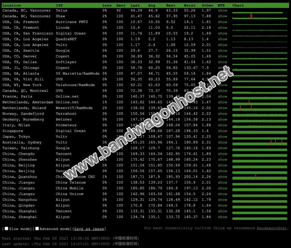The image size is (291, 248).
Task: Select the Last column header
Action: click(x=135, y=6)
